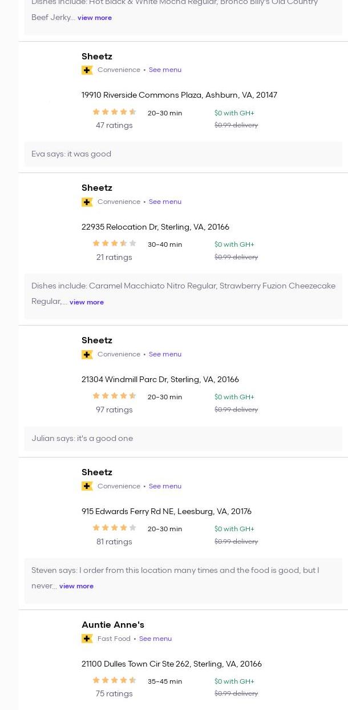Click GH+ badge for Sheetz Edwards Ferry Rd
The width and height of the screenshot is (348, 710).
coord(87,487)
